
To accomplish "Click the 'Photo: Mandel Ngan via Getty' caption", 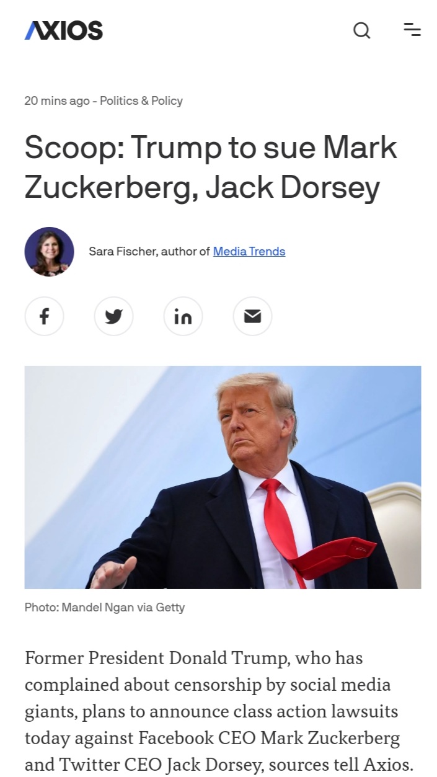I will tap(105, 607).
